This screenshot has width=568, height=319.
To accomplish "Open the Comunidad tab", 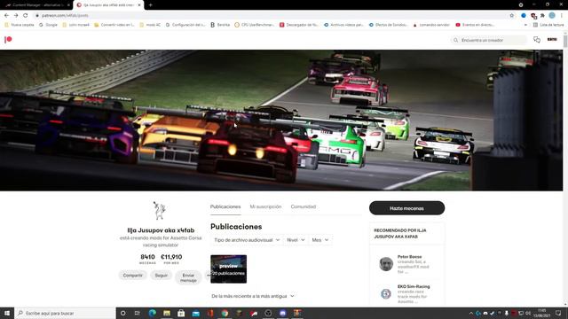I will pos(304,206).
